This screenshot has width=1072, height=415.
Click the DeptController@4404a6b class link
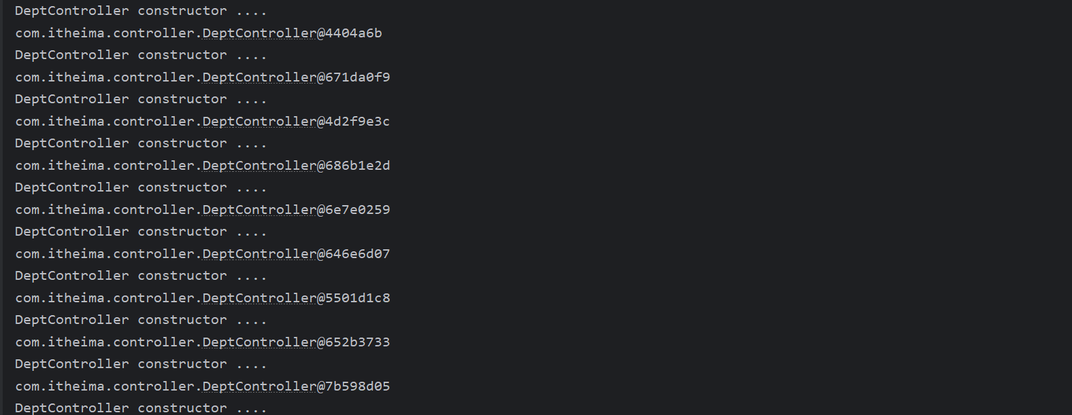click(x=259, y=33)
